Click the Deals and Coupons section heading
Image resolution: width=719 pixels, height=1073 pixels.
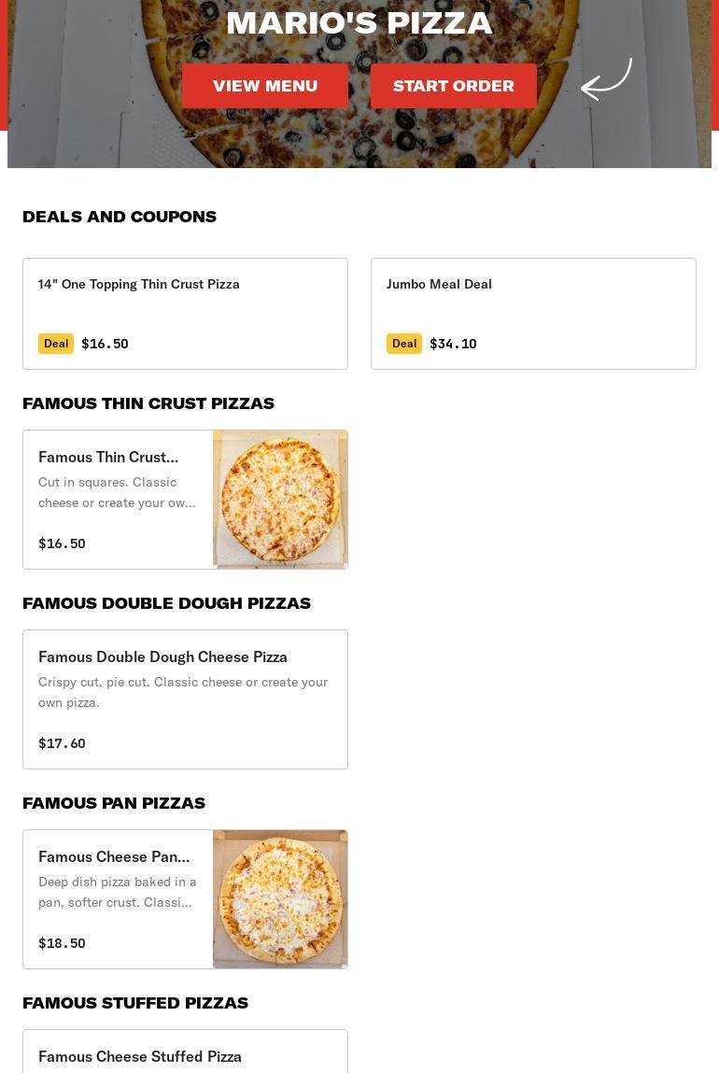[120, 217]
